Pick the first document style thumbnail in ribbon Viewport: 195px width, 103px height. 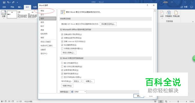click(x=12, y=15)
